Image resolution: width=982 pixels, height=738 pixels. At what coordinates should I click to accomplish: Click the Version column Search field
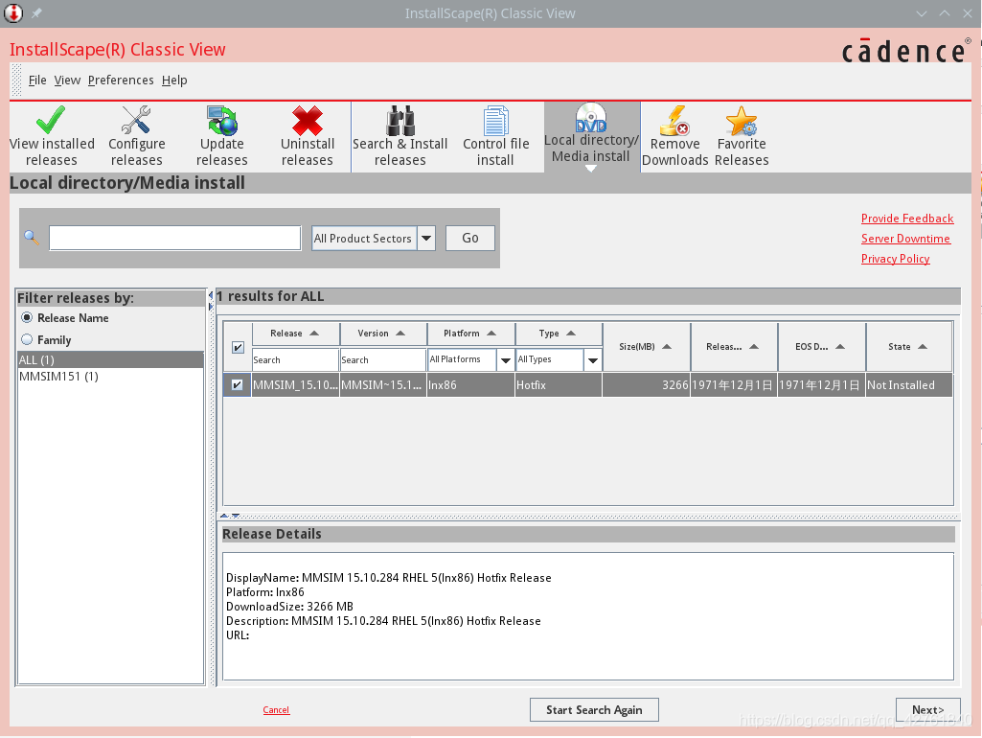click(382, 359)
